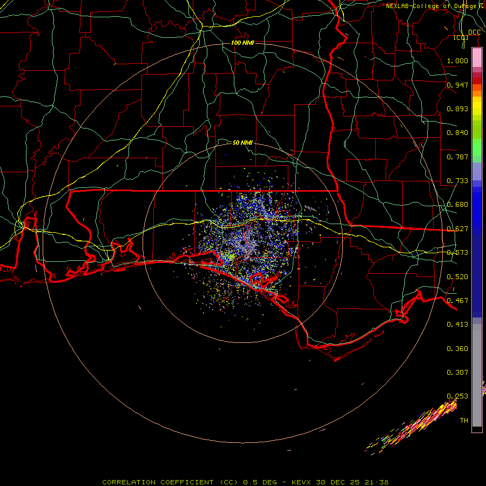Click the pink segment of the color bar

[477, 58]
